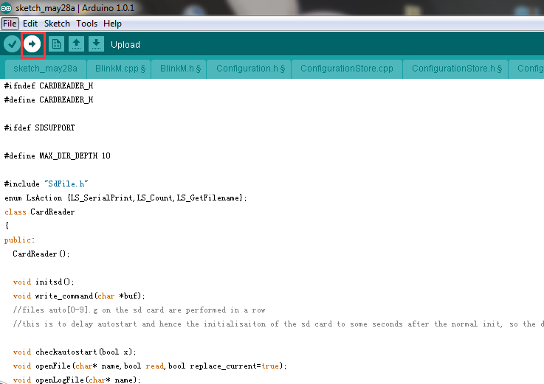Select the BlinkM.h tab

[182, 69]
